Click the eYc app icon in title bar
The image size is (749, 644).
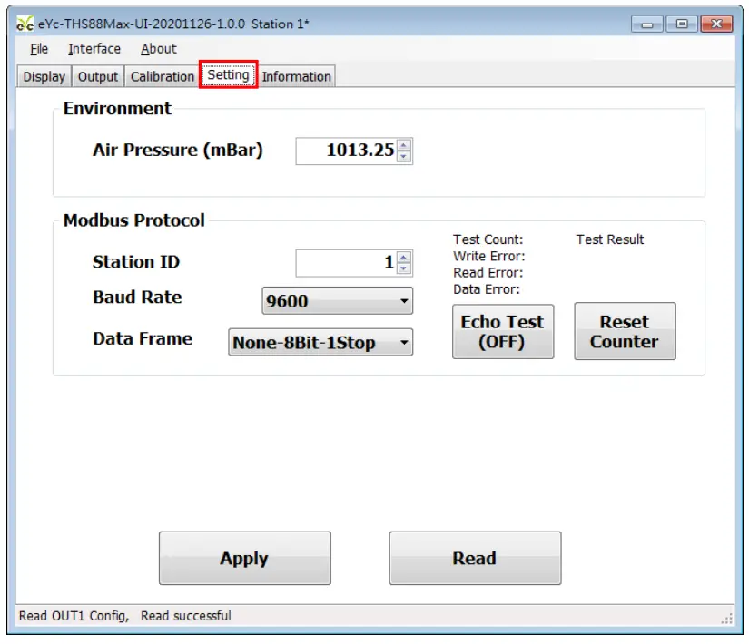(25, 24)
